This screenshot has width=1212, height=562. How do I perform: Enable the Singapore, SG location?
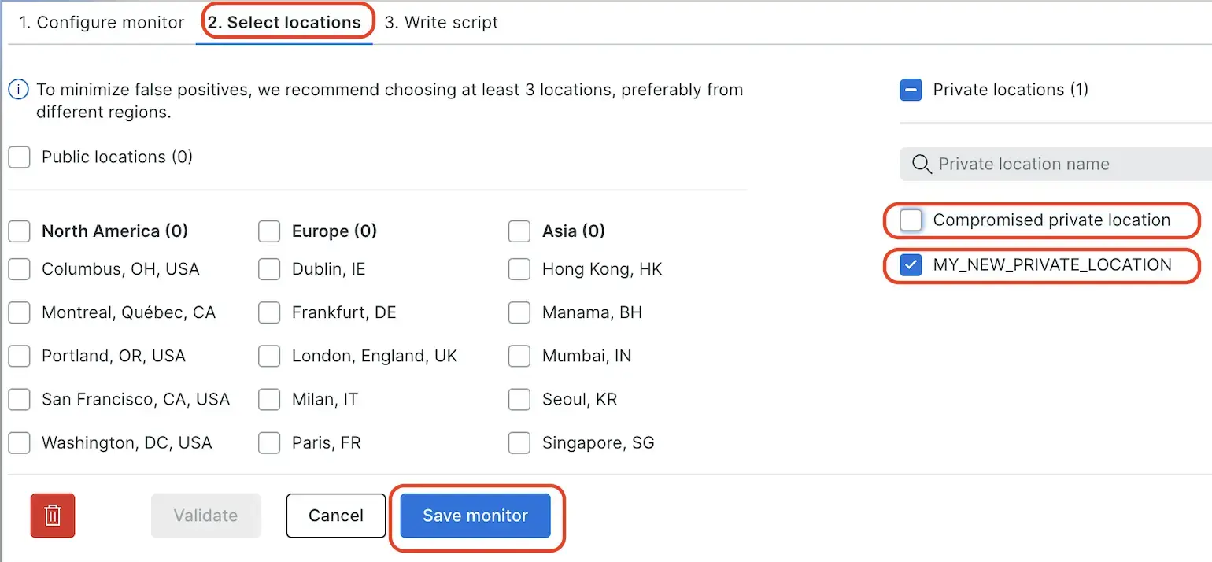tap(519, 443)
